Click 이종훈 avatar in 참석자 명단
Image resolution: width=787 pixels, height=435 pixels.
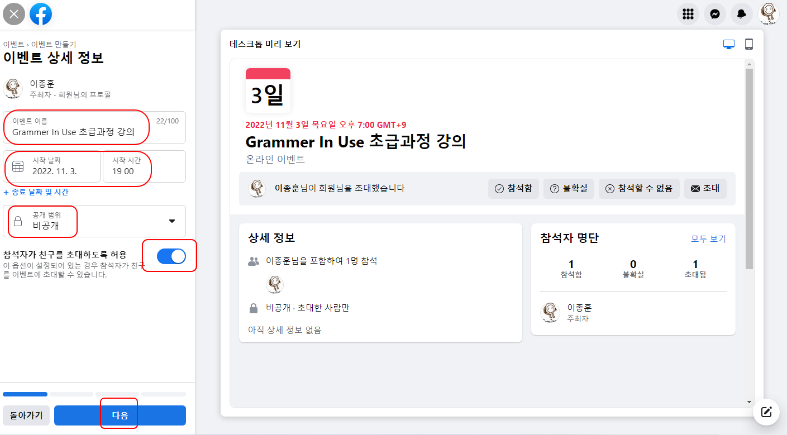[550, 313]
